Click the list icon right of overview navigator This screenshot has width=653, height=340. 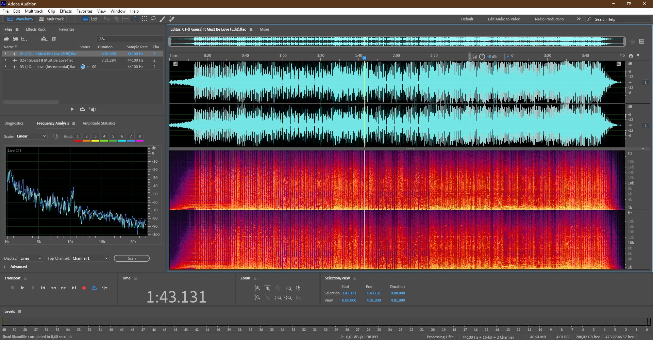(642, 42)
